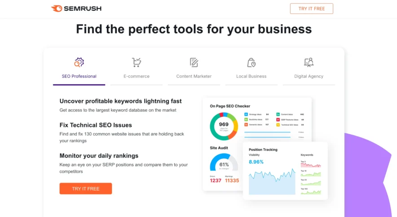Image resolution: width=397 pixels, height=217 pixels.
Task: Click the yellow Technical SEO Ideas badge
Action: [x=278, y=125]
